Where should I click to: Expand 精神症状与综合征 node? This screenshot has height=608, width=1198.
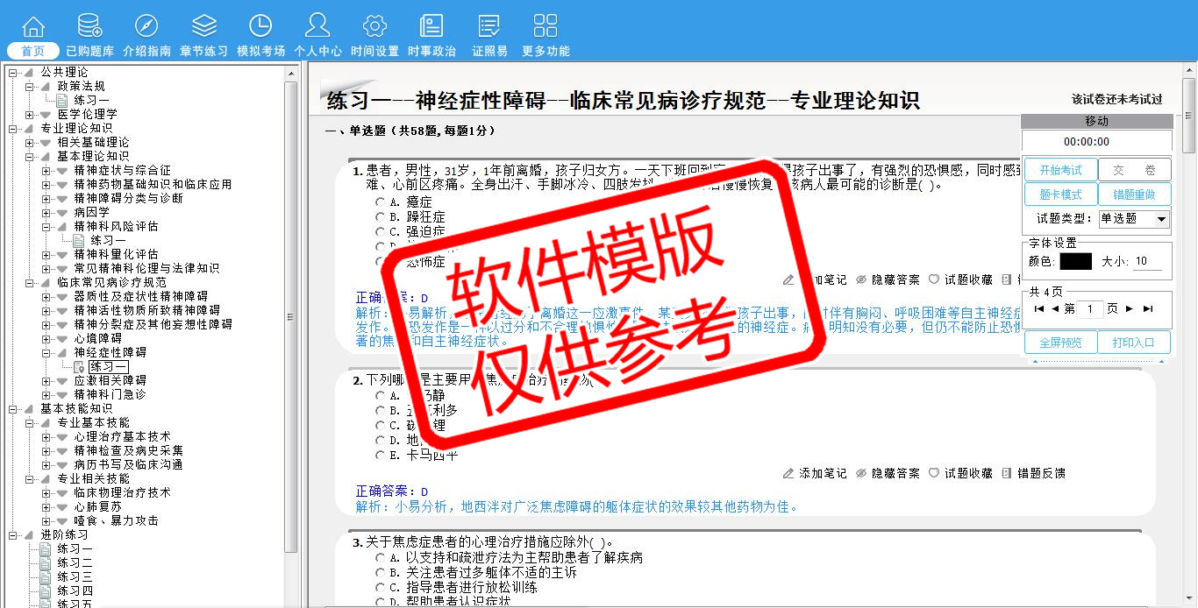pyautogui.click(x=46, y=170)
